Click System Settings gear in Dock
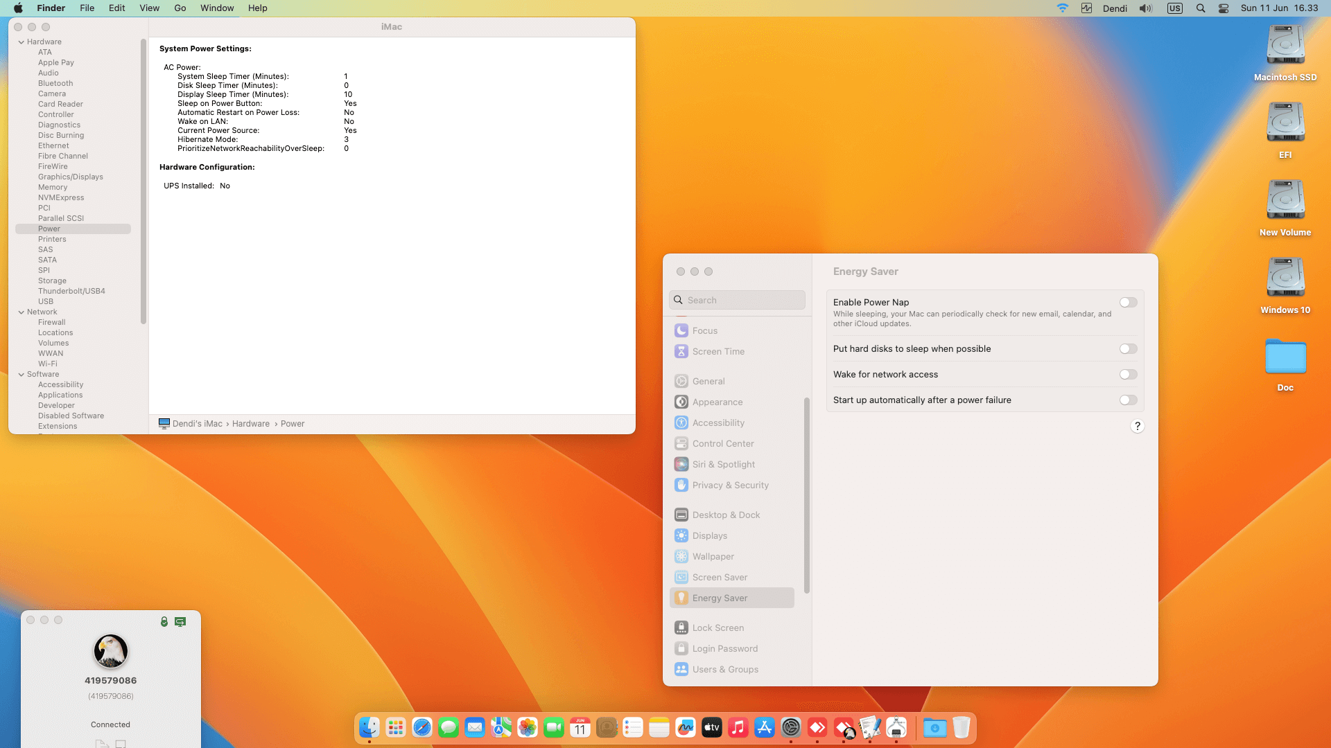1331x748 pixels. pos(791,727)
